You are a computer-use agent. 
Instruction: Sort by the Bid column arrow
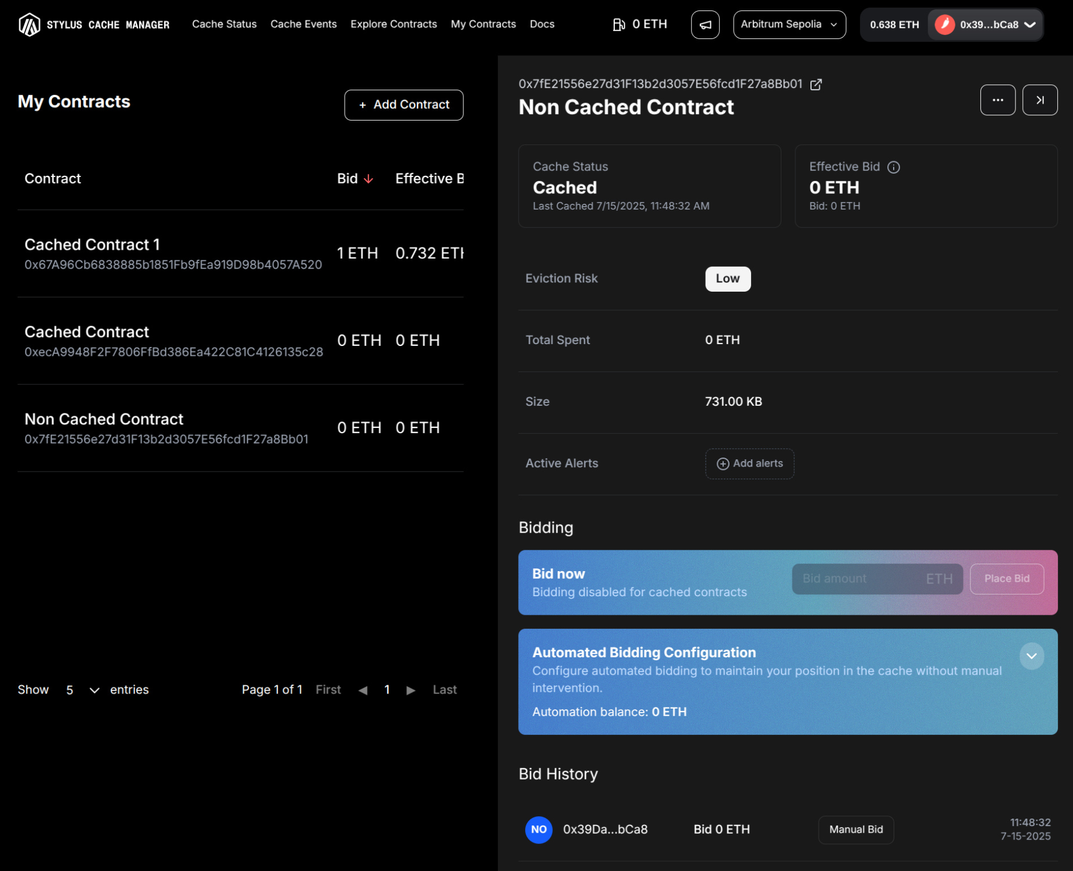(369, 179)
